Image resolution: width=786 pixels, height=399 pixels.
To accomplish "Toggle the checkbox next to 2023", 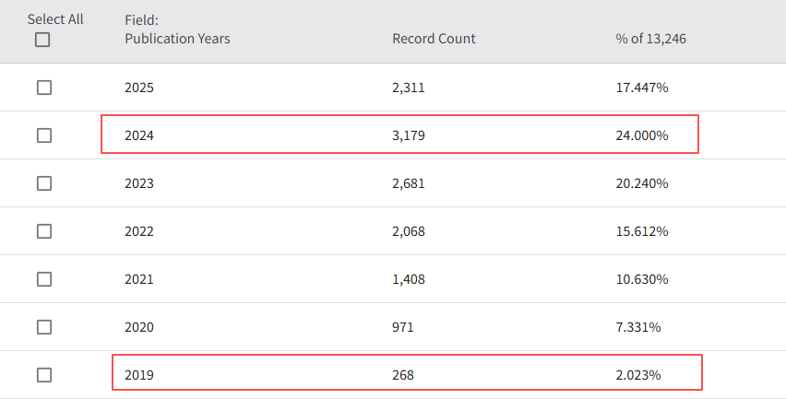I will (x=44, y=183).
